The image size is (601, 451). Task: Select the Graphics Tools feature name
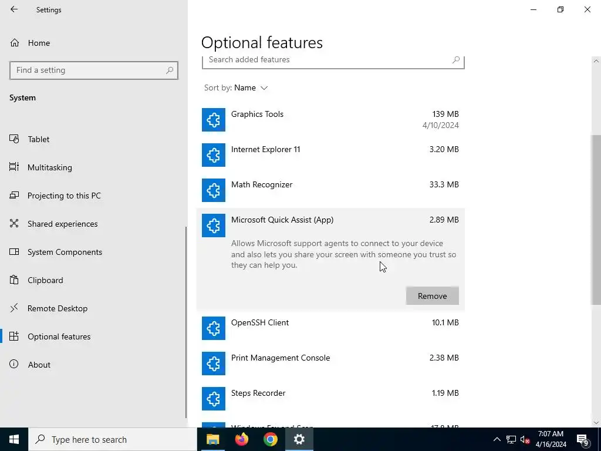257,114
